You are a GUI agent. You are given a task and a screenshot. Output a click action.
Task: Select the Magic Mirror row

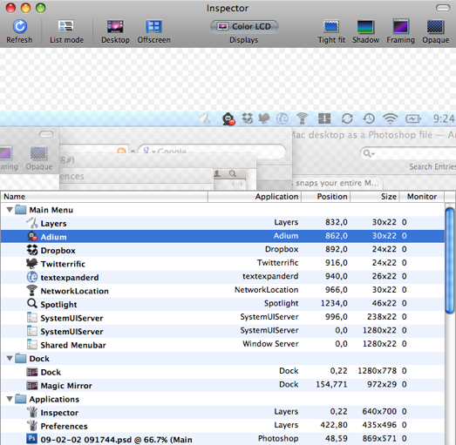pyautogui.click(x=222, y=385)
